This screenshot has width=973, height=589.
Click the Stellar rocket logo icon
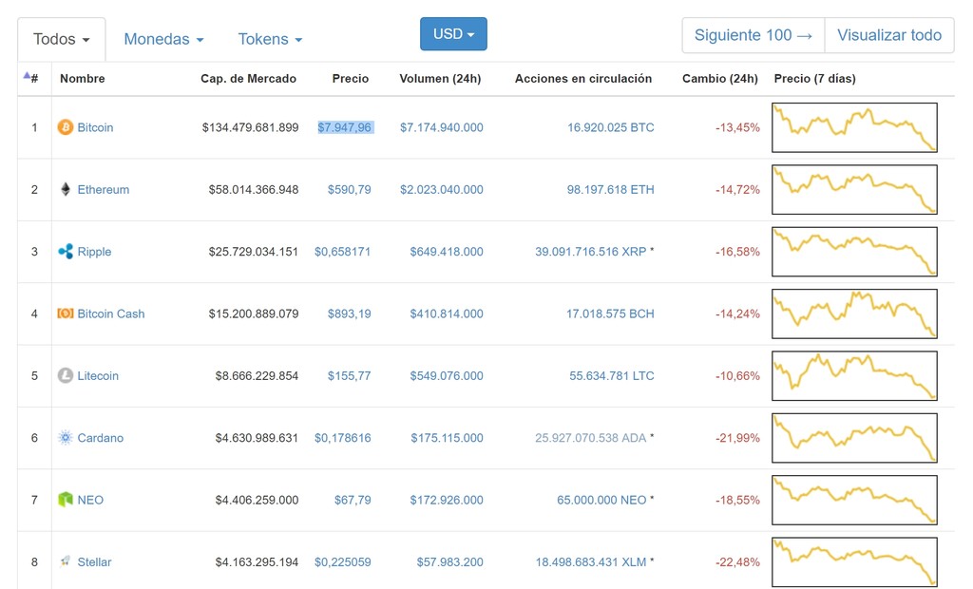[66, 562]
